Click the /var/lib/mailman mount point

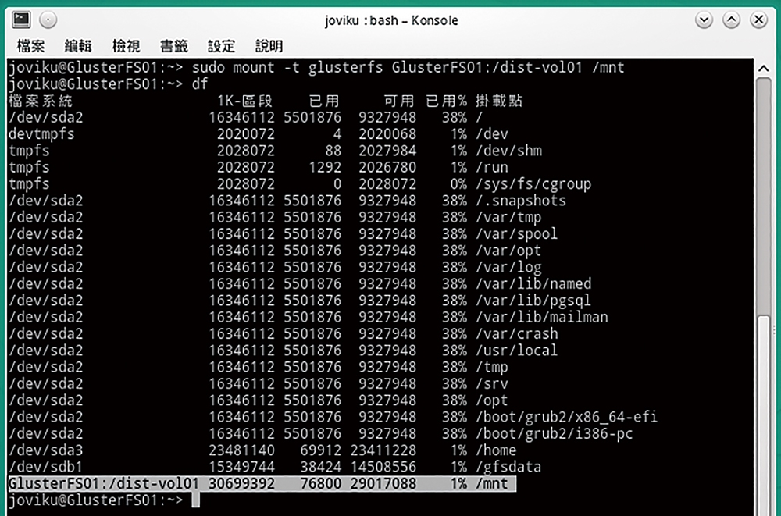tap(542, 317)
